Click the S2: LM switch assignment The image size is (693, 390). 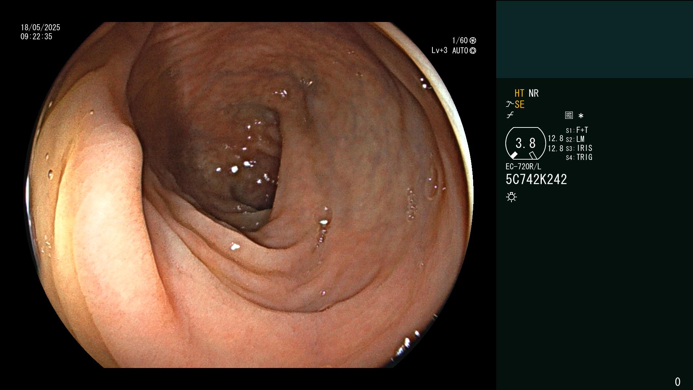(575, 139)
